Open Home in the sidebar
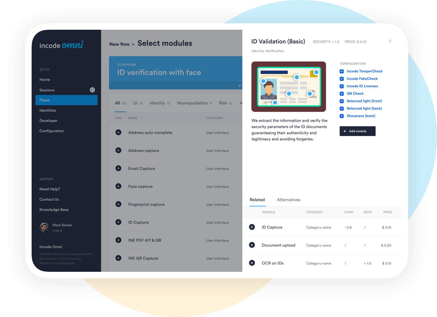 45,80
